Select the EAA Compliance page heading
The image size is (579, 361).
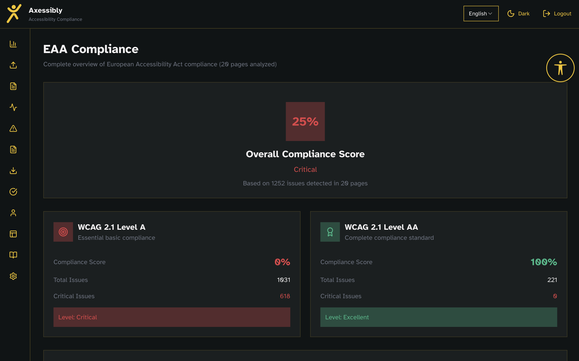click(x=91, y=49)
